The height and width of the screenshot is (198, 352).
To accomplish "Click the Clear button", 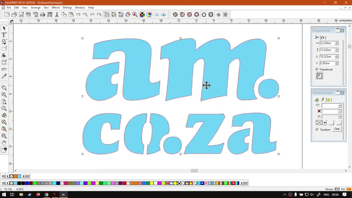I will pyautogui.click(x=337, y=129).
